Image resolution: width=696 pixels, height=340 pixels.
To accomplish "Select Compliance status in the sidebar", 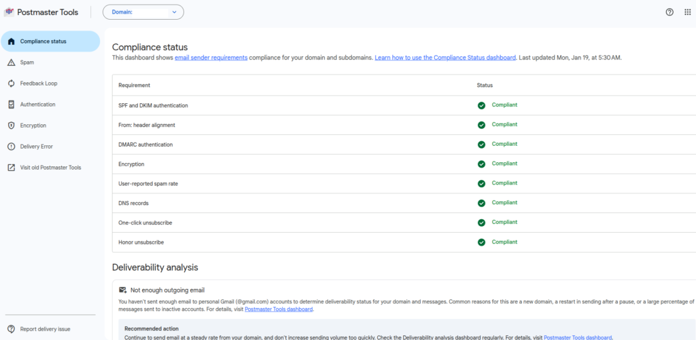I will click(x=50, y=41).
